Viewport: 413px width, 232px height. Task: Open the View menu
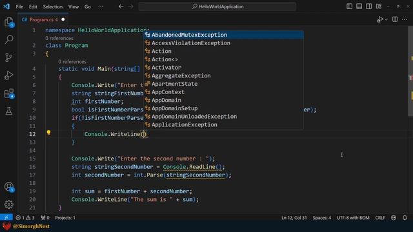coord(73,6)
